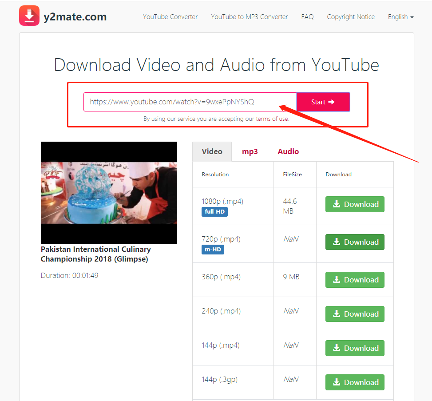This screenshot has width=432, height=401.
Task: Click the video thumbnail preview
Action: (109, 193)
